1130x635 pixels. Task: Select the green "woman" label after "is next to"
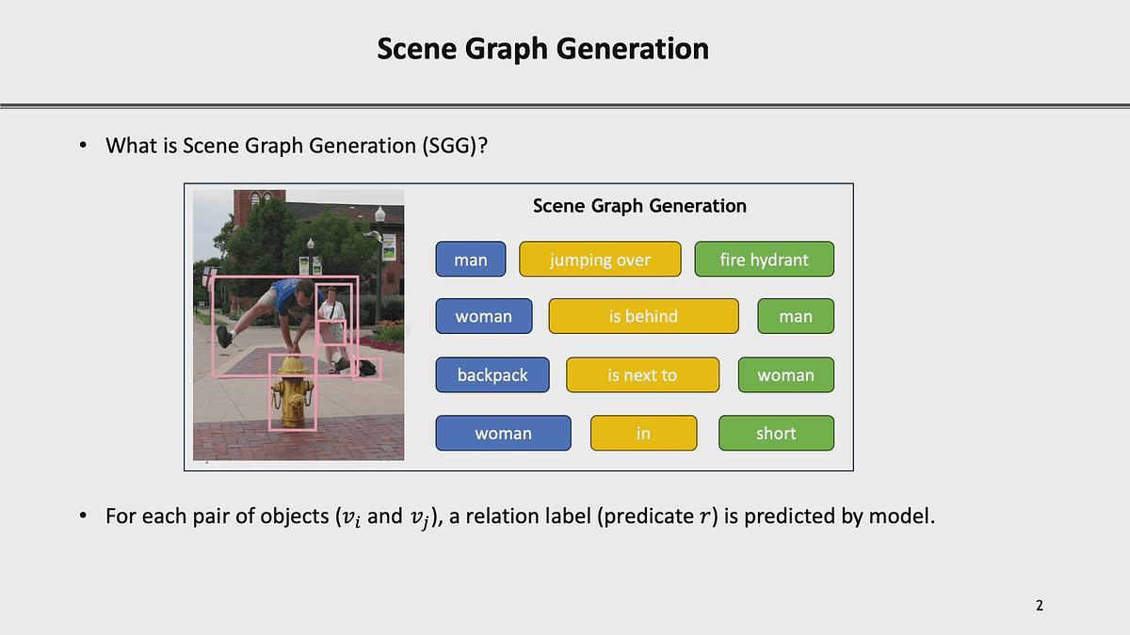tap(785, 374)
